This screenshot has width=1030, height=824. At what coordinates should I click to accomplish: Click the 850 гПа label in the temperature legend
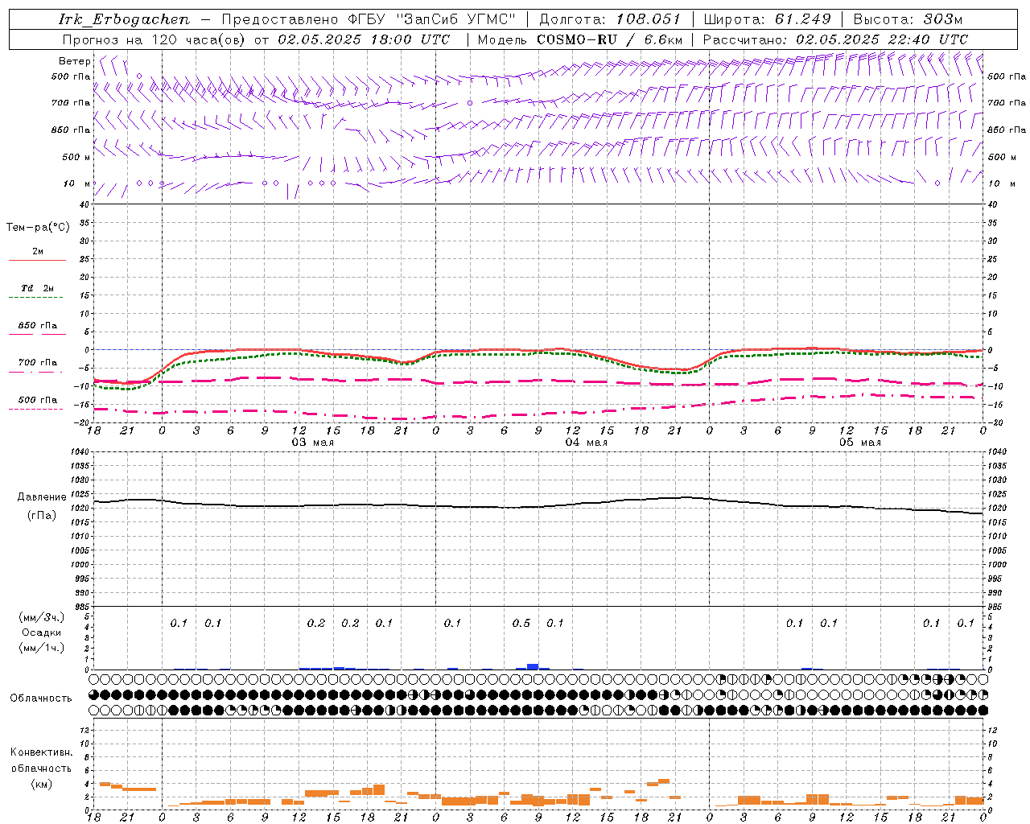(x=38, y=326)
